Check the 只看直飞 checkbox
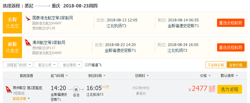250x103 pixels. coord(87,65)
